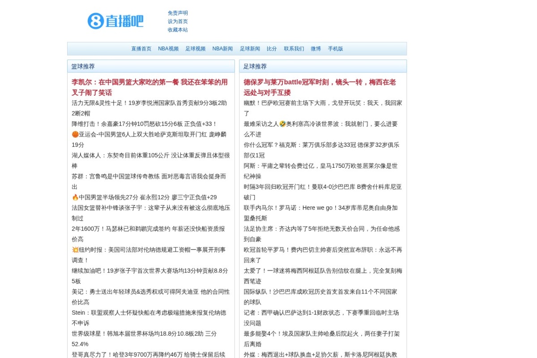Open article 登哥真尽力了！哈登3年9700万
Image resolution: width=537 pixels, height=358 pixels.
[x=149, y=354]
